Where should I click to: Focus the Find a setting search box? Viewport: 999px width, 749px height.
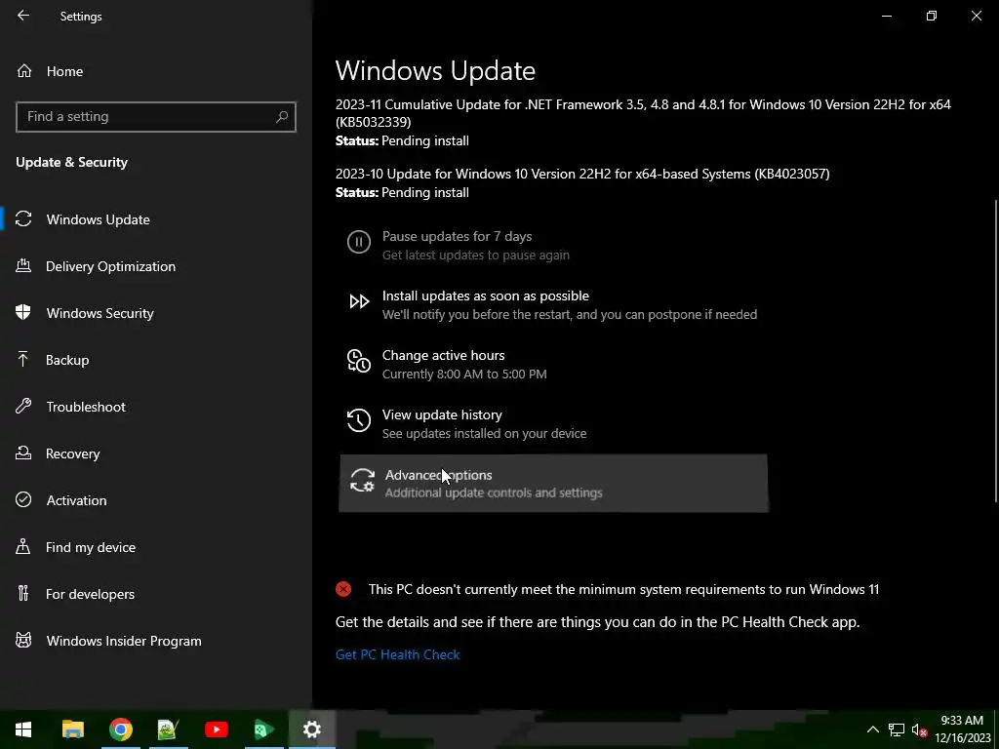156,117
